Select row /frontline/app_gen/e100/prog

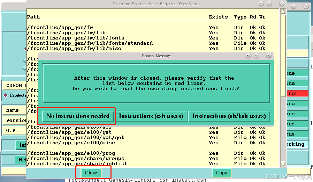point(146,153)
